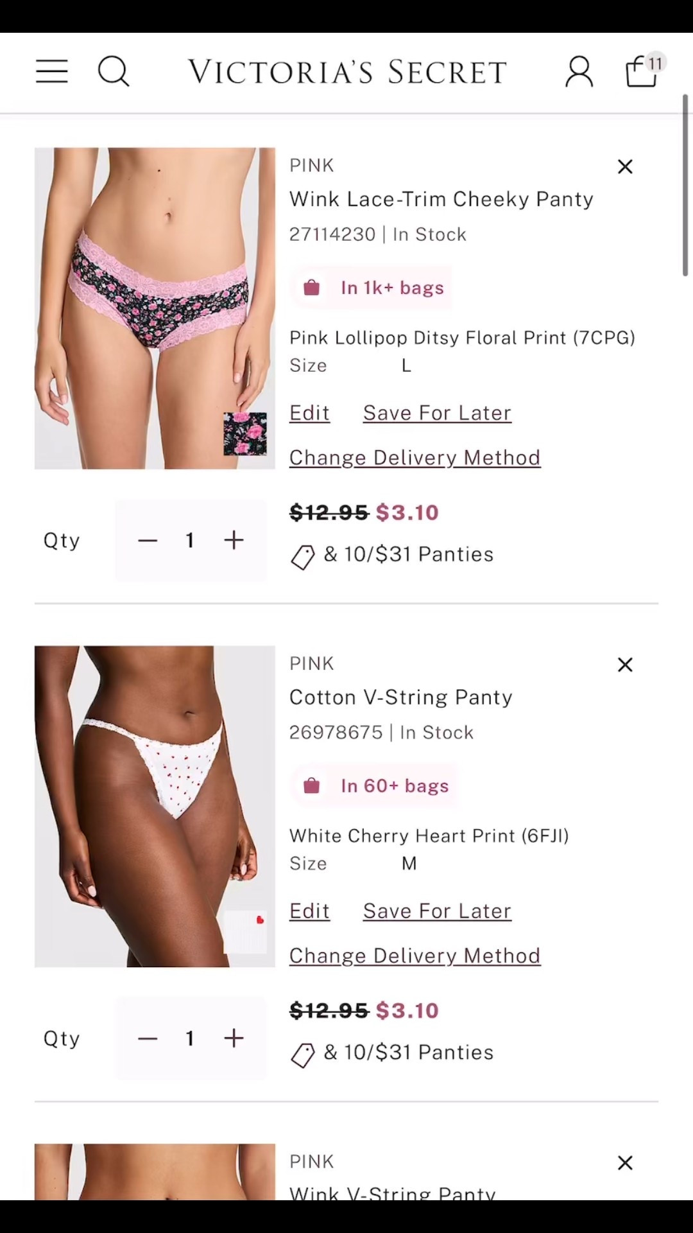Screen dimensions: 693x1233
Task: Change delivery method for Wink Lace-Trim Cheeky Panty
Action: [x=415, y=457]
